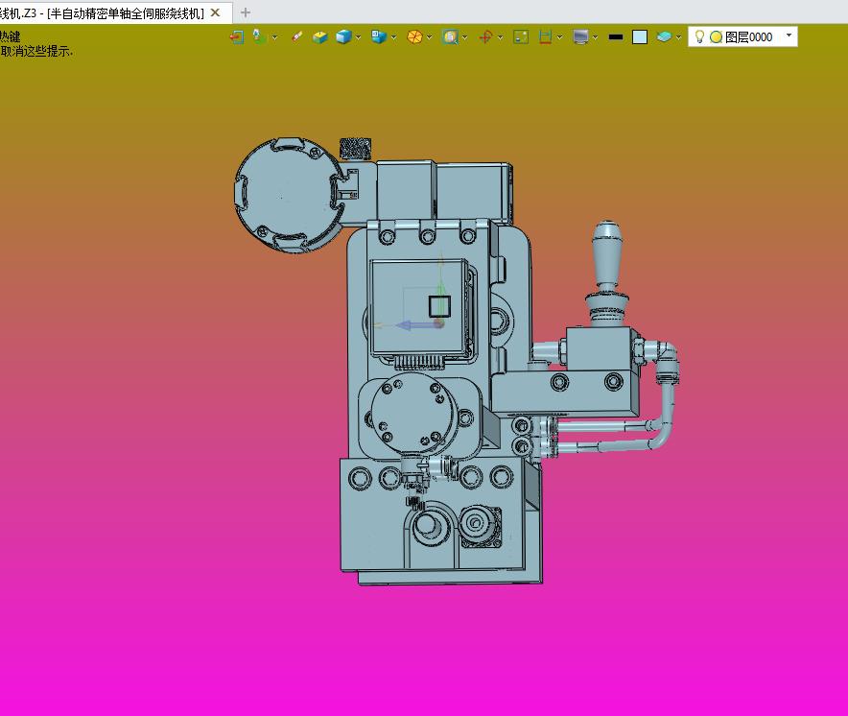Click the light blue color swatch
Image resolution: width=848 pixels, height=716 pixels.
click(640, 36)
